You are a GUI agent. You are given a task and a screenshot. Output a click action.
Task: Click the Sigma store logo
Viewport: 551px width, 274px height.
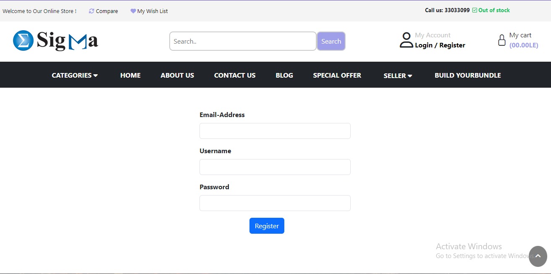(x=55, y=41)
